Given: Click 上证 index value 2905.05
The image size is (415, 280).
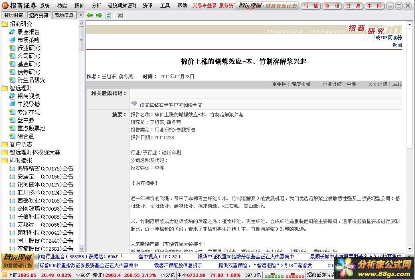Looking at the screenshot, I should click(27, 275).
